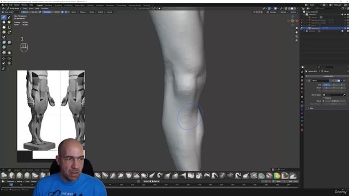
Task: Click the viewport zoom magnifier icon
Action: coord(297,28)
